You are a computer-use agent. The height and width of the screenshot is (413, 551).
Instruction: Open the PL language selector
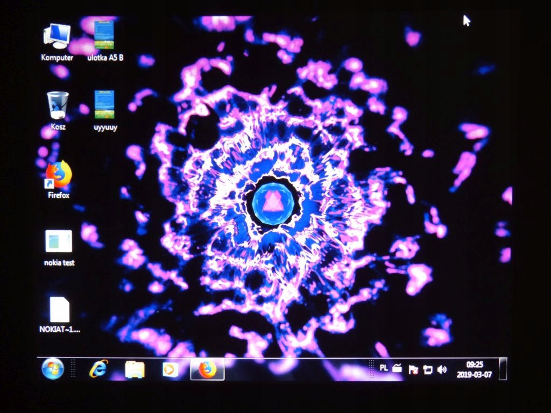click(384, 368)
